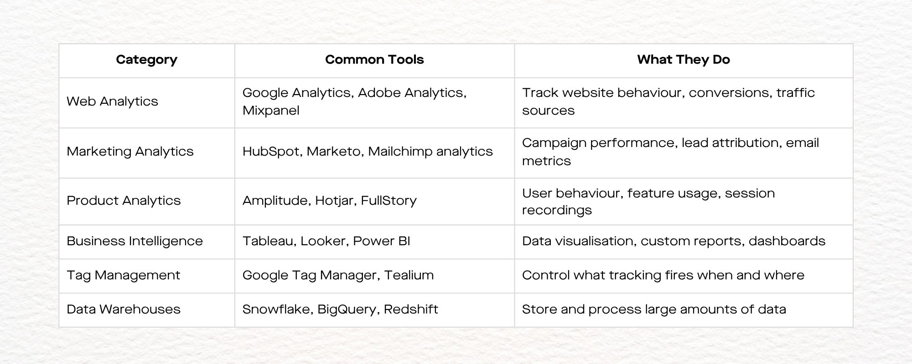Click the Snowflake, BigQuery, Redshift cell
912x364 pixels.
[x=340, y=309]
